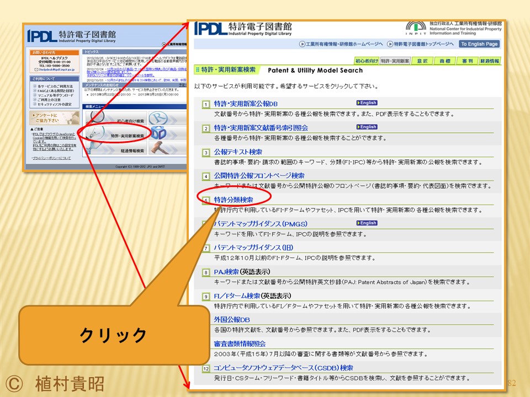Click English badge next to パテントマップガイダンス(PMGS)
The width and height of the screenshot is (530, 397).
tap(367, 223)
